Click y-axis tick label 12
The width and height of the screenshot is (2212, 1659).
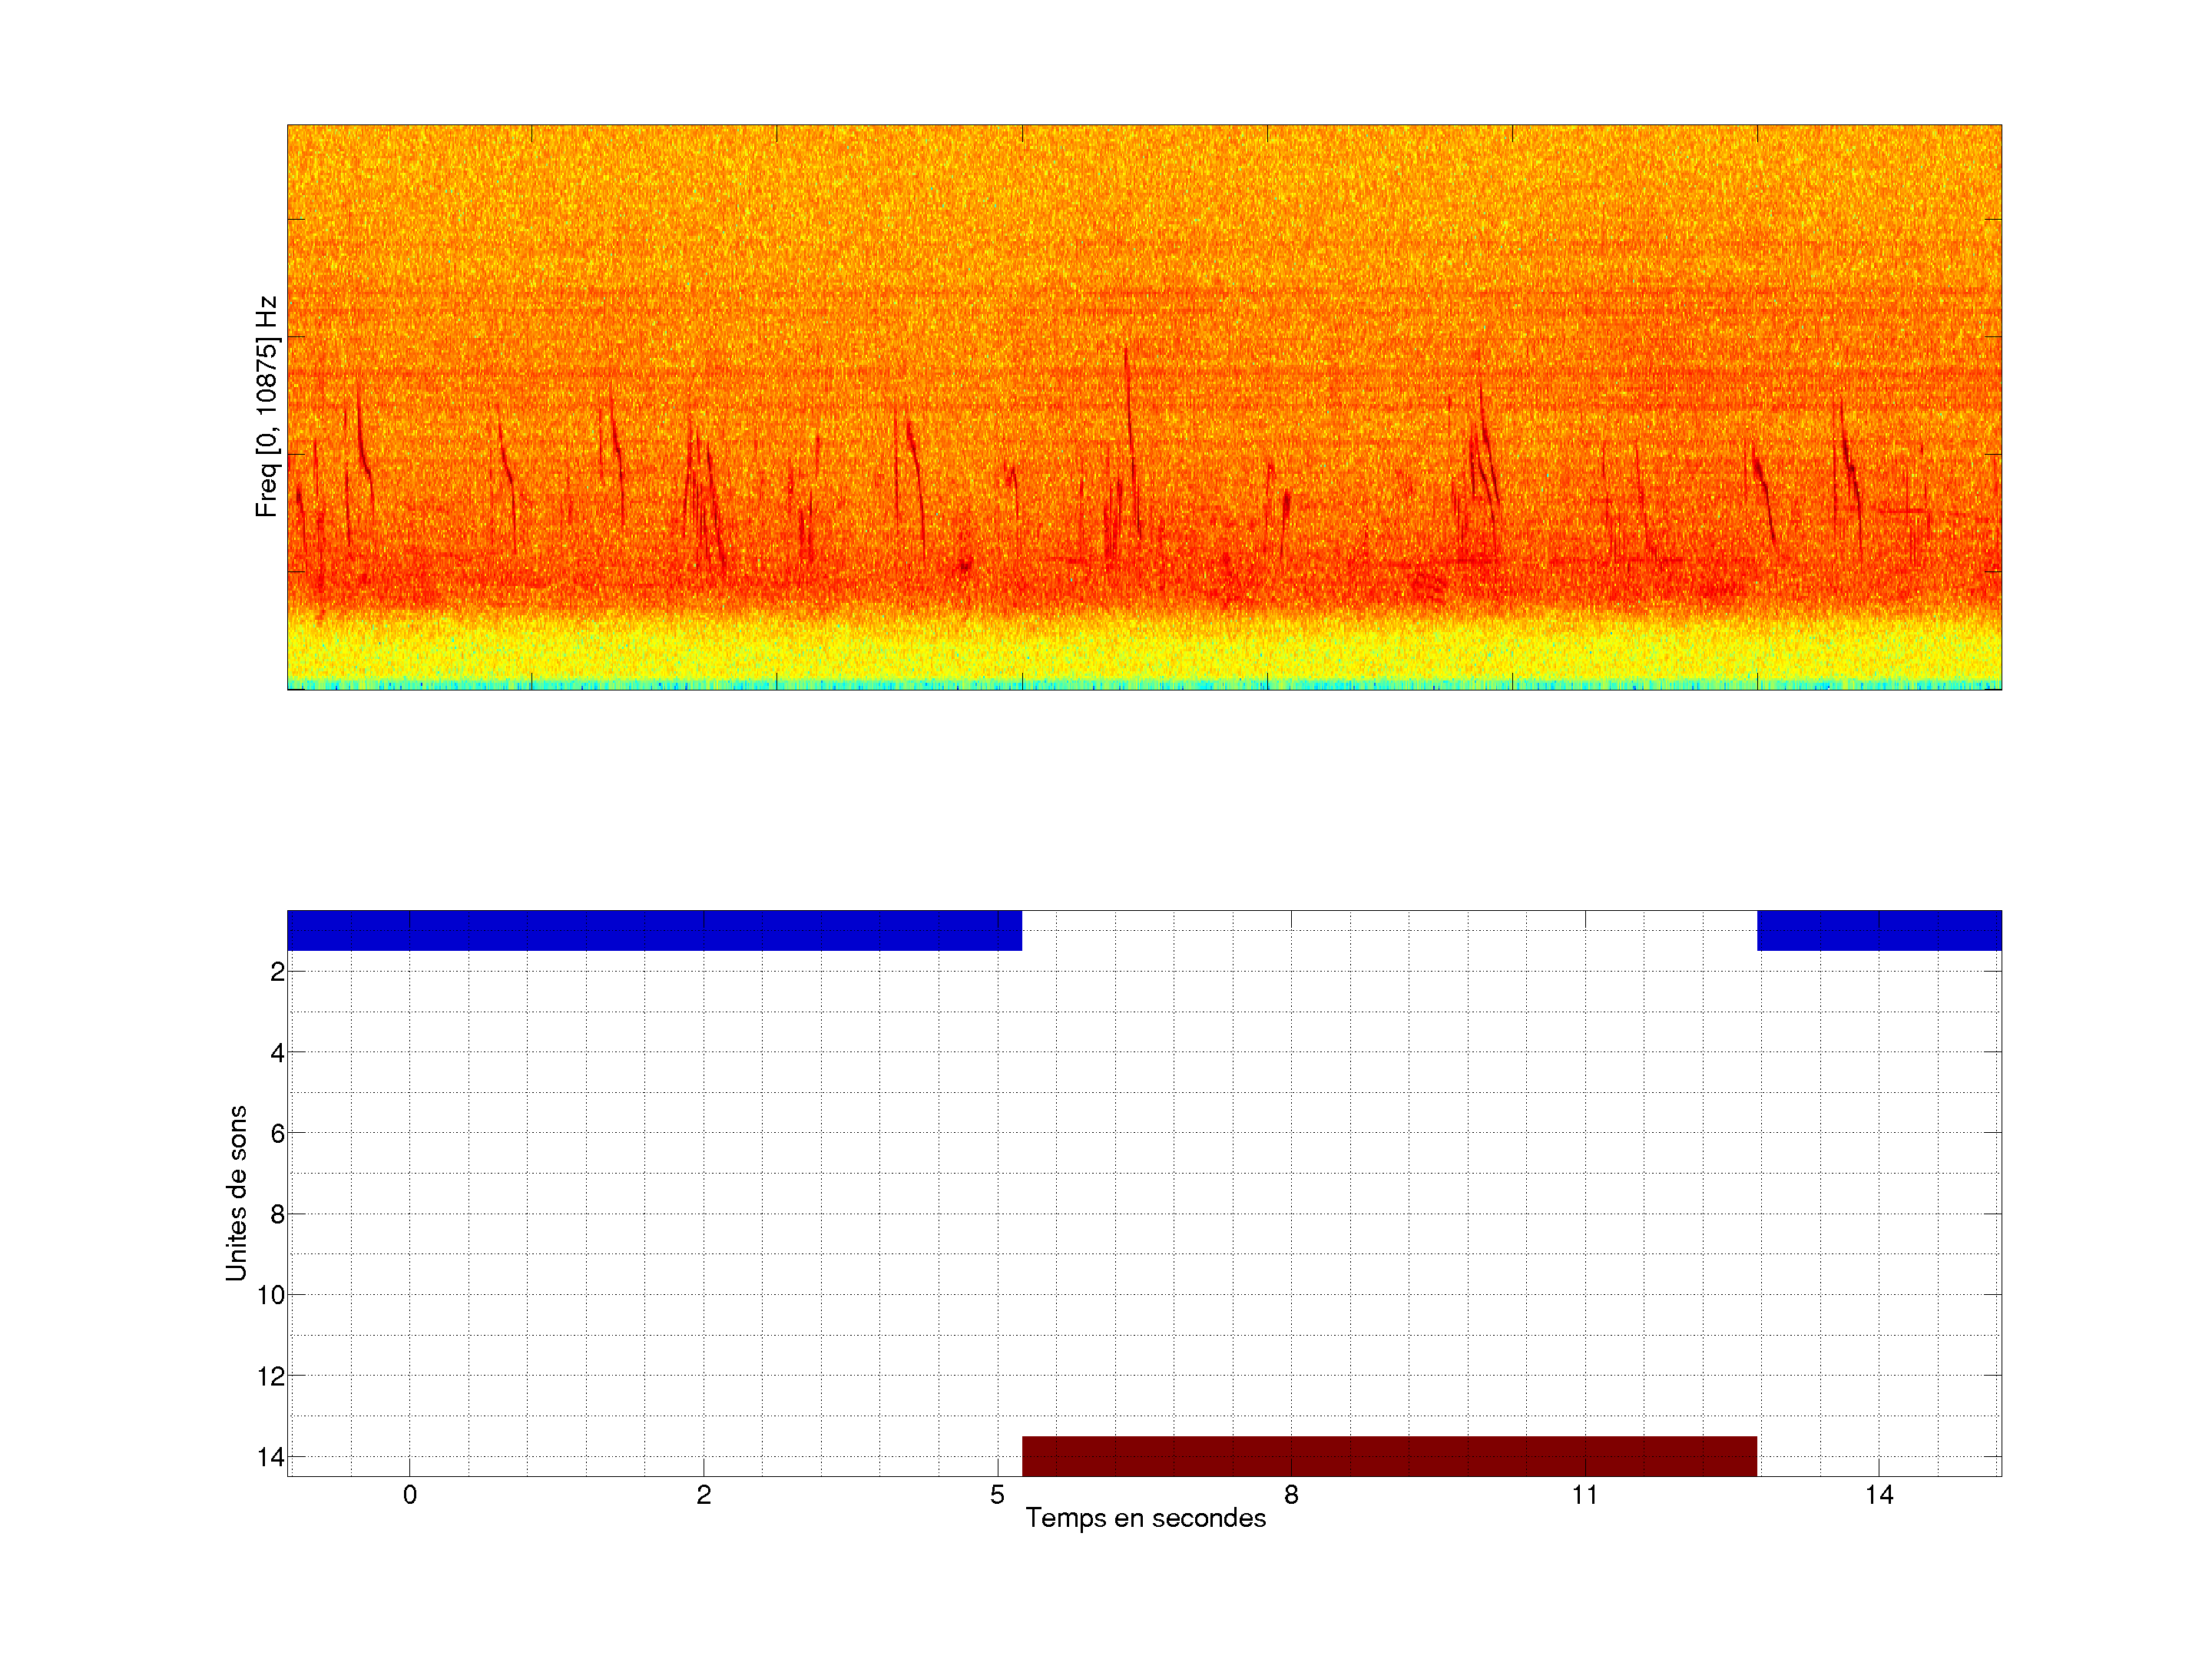click(x=271, y=1377)
